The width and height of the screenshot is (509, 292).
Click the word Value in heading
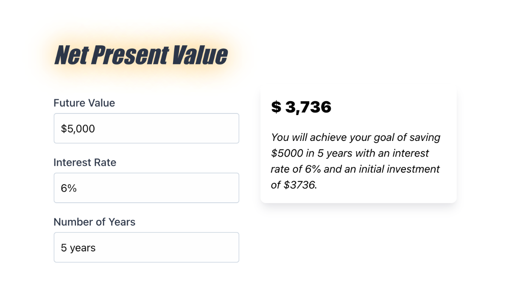click(200, 55)
